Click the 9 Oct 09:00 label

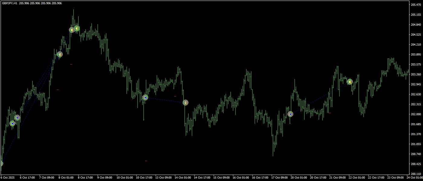click(105, 178)
